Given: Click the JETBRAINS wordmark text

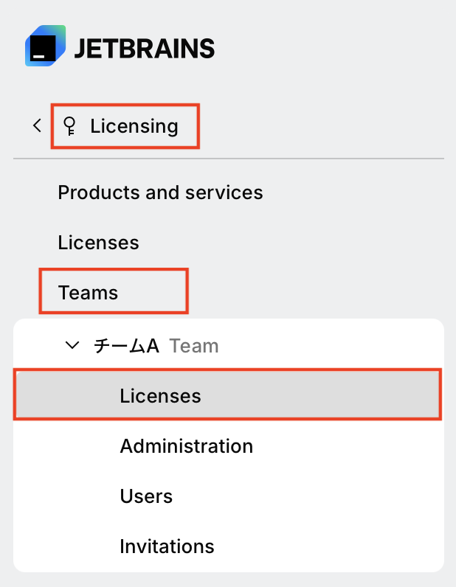Looking at the screenshot, I should tap(145, 49).
